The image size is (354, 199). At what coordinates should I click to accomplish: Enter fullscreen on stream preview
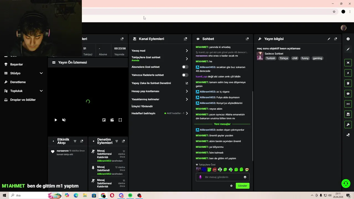click(120, 120)
